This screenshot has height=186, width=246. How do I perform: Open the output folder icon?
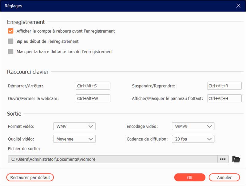[236, 159]
